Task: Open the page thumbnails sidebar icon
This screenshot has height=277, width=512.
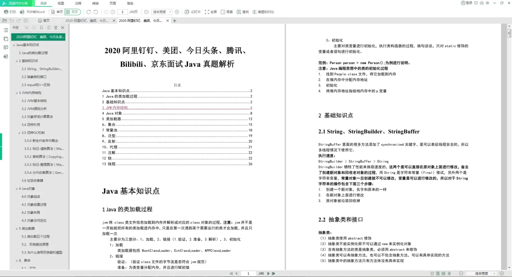Action: [x=6, y=39]
